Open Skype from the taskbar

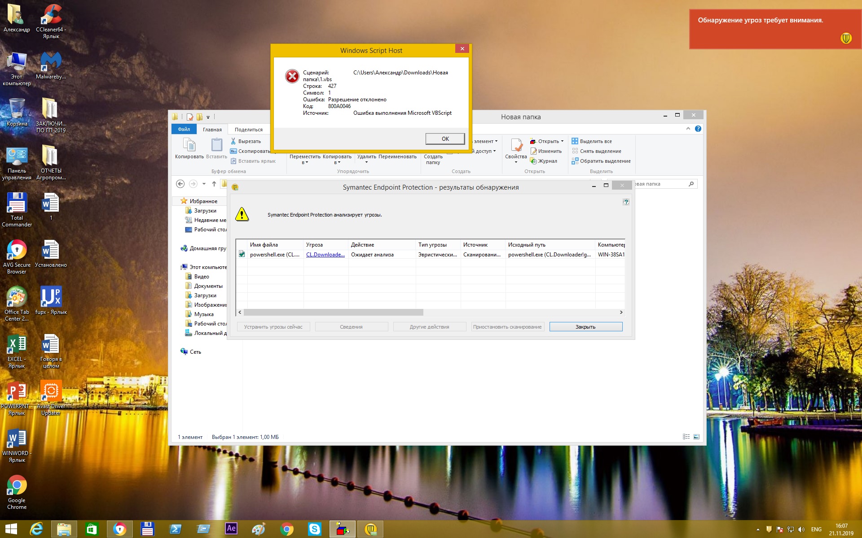314,529
